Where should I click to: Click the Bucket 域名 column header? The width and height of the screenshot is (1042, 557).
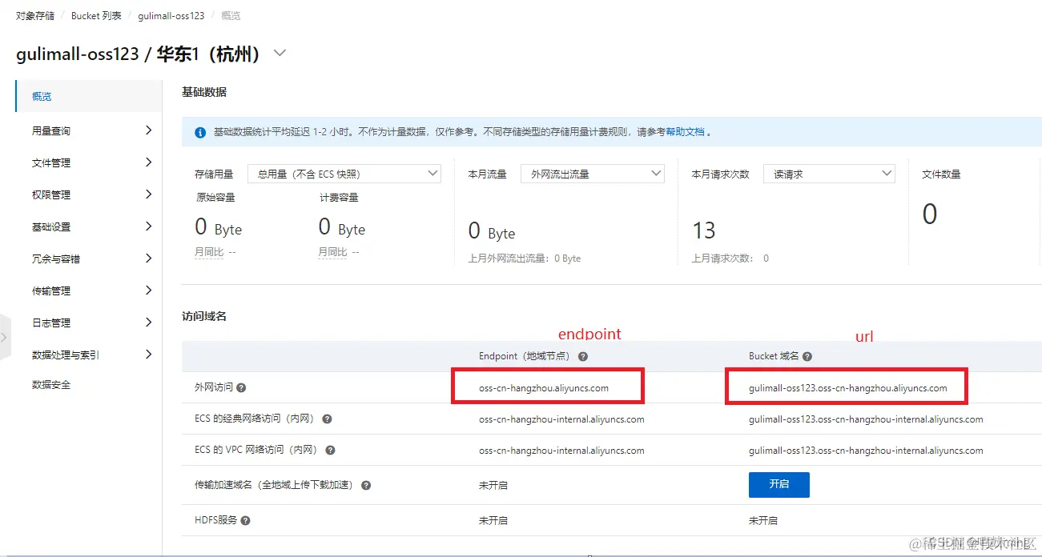click(774, 356)
